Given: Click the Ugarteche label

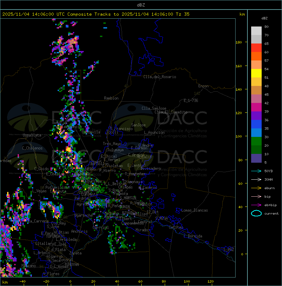Looking at the screenshot, I should click(x=84, y=215).
